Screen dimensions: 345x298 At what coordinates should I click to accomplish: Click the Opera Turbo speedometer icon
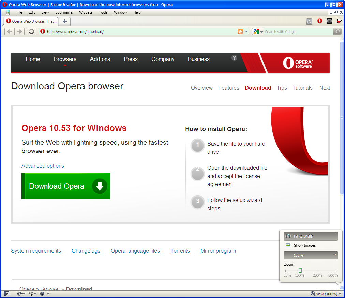click(x=43, y=294)
